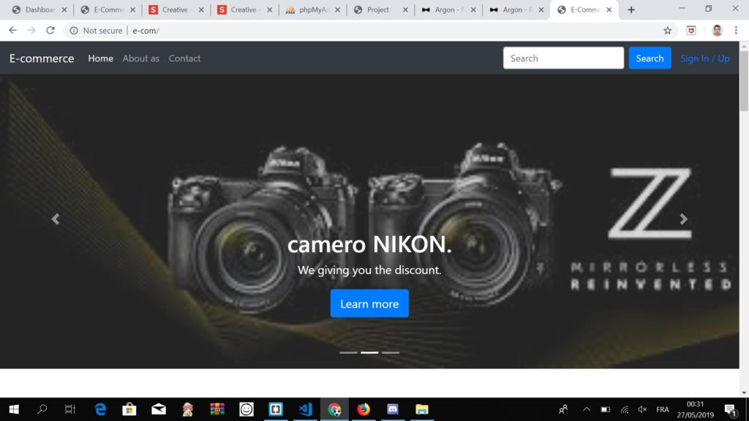Show the previous carousel slide

56,219
